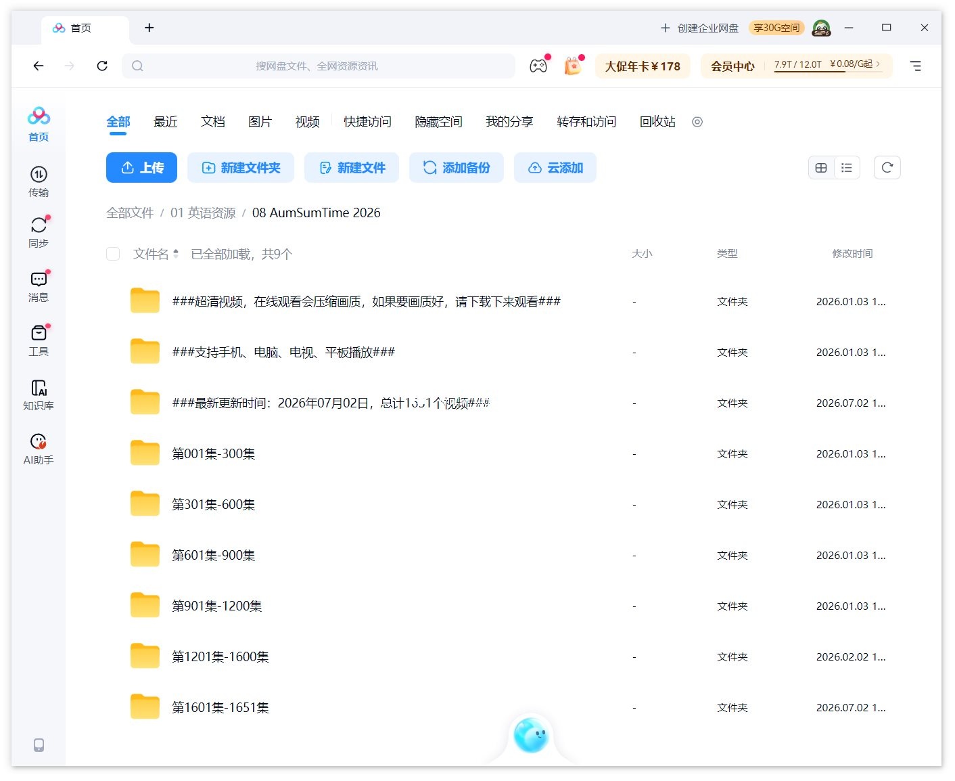Click the 上传 upload button
The image size is (955, 781).
click(x=141, y=168)
